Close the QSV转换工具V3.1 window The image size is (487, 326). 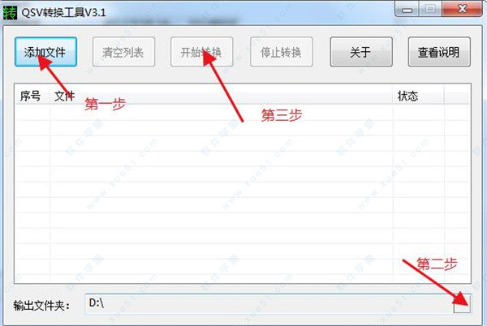tap(462, 9)
